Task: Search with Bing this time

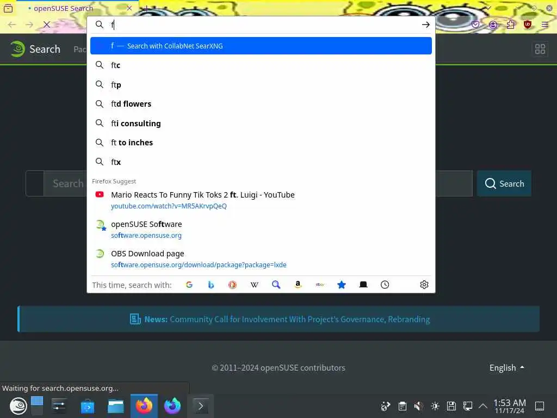Action: (211, 285)
